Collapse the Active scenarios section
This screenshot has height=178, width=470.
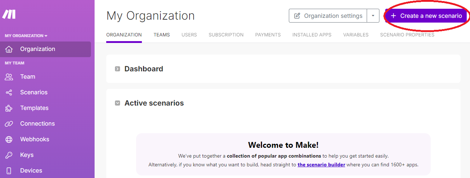tap(117, 103)
